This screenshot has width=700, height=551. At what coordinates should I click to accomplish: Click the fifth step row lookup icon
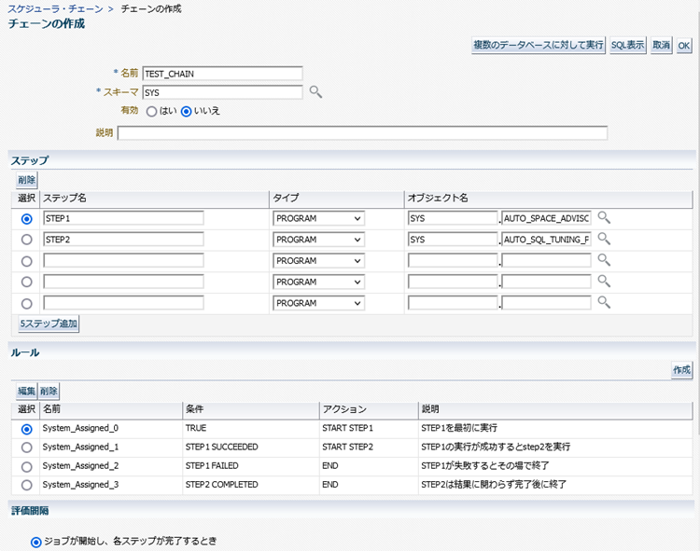[x=604, y=303]
